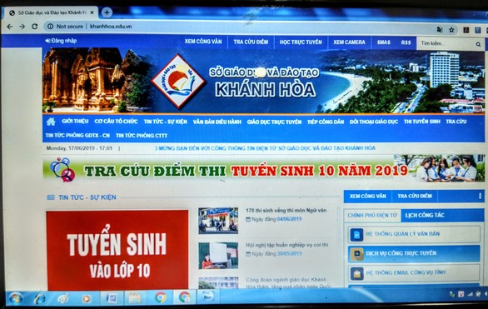Open the home icon in main menu

tap(51, 122)
